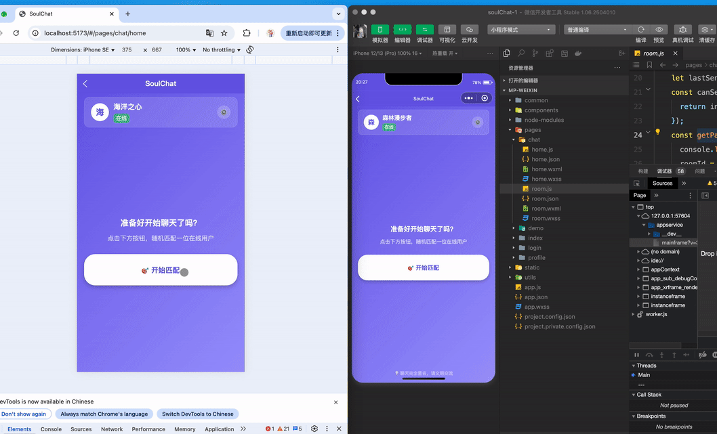Click the Chrome address bar URL field
The height and width of the screenshot is (434, 717).
115,33
